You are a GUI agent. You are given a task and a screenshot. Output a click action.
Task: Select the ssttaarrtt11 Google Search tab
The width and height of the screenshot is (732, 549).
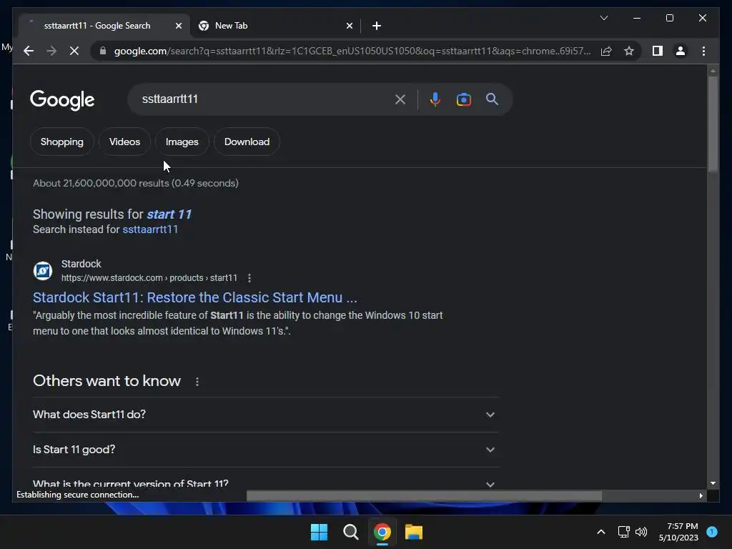point(104,26)
